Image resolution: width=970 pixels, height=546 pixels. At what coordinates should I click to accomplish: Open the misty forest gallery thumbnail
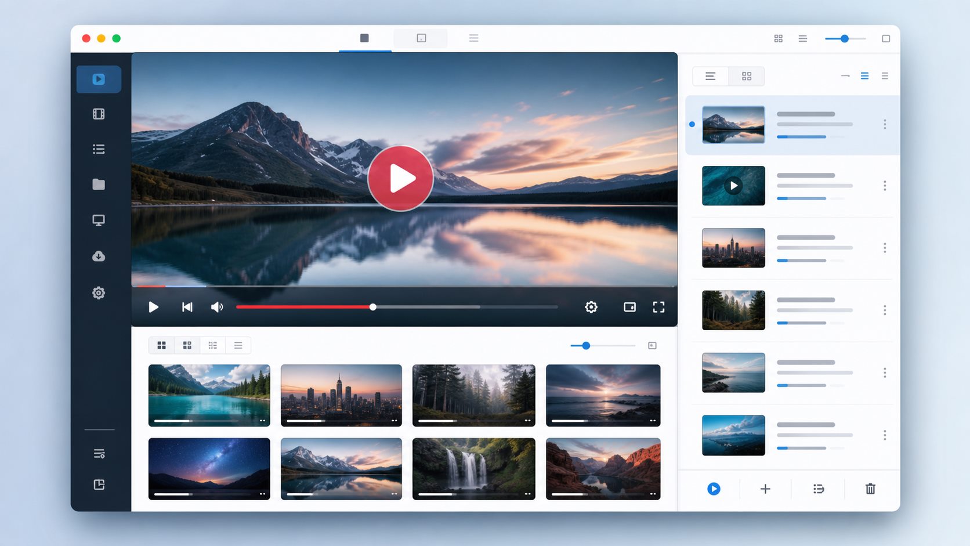(x=474, y=396)
